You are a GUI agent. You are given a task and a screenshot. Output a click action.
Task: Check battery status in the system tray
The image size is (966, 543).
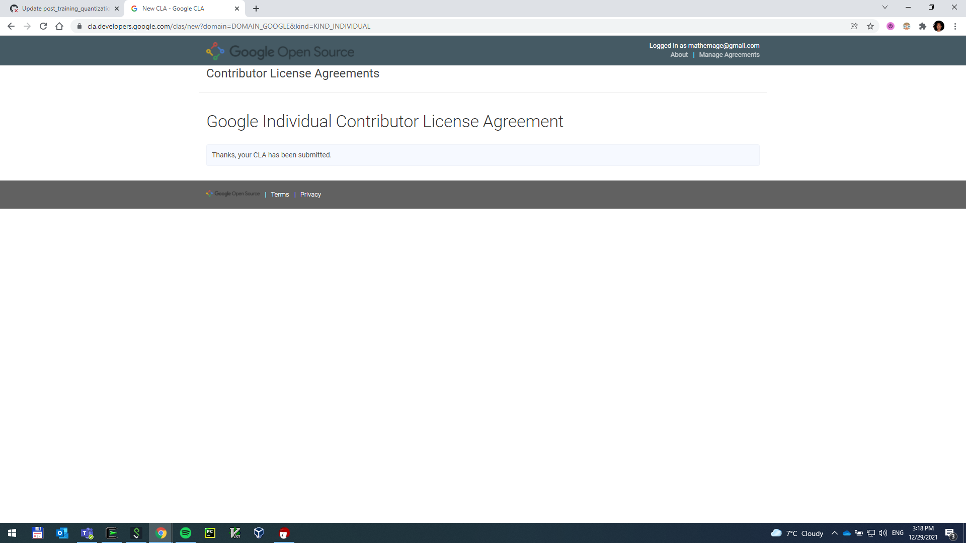point(859,533)
